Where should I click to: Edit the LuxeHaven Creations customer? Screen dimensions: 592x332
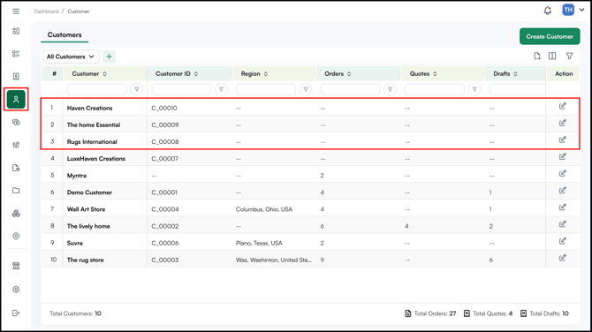pos(563,156)
